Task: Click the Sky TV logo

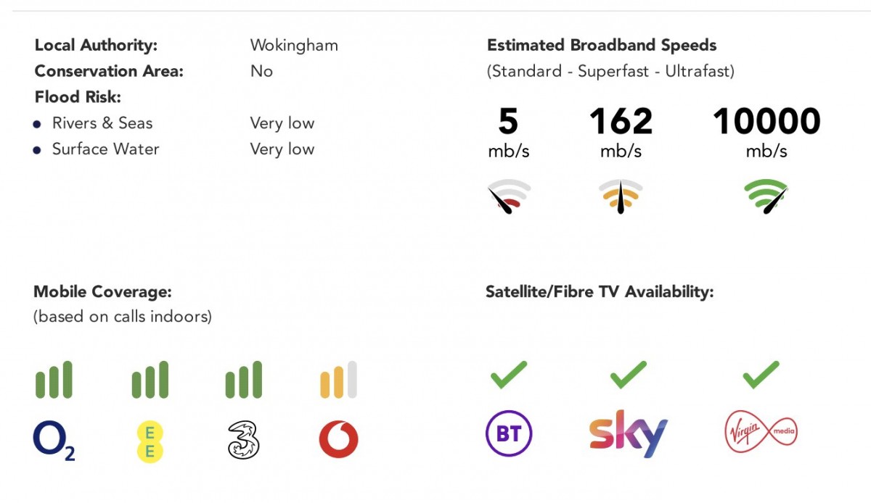Action: coord(628,434)
